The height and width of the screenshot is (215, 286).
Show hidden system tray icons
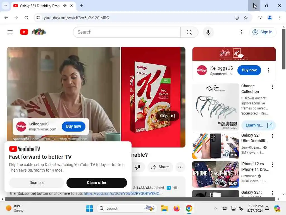coord(216,208)
